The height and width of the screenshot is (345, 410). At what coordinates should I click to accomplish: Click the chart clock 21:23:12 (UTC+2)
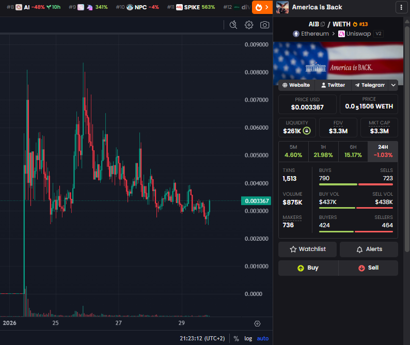(202, 338)
